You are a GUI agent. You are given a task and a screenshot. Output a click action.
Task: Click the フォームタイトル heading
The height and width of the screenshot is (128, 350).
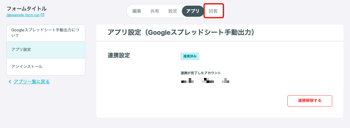point(27,9)
